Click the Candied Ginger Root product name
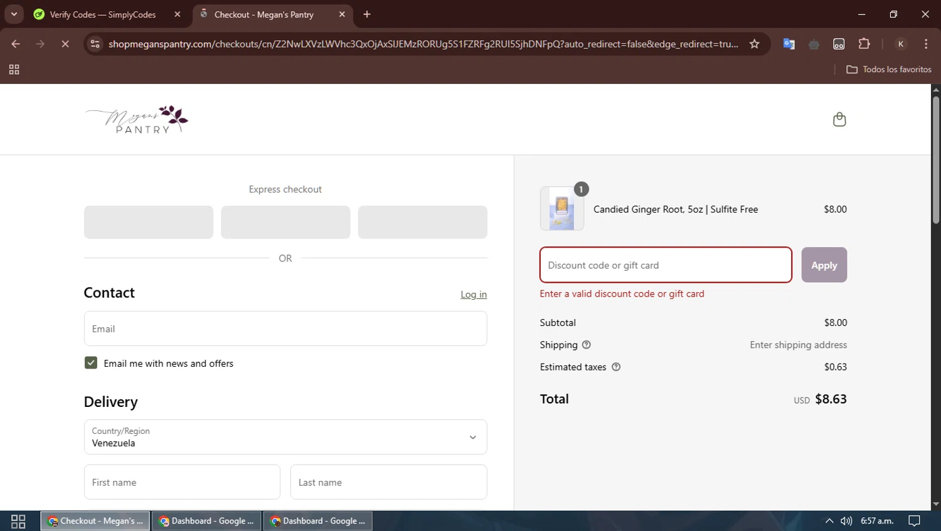941x531 pixels. pos(676,209)
